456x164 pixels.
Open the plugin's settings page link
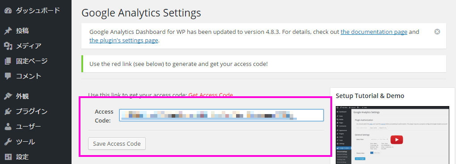(x=123, y=40)
